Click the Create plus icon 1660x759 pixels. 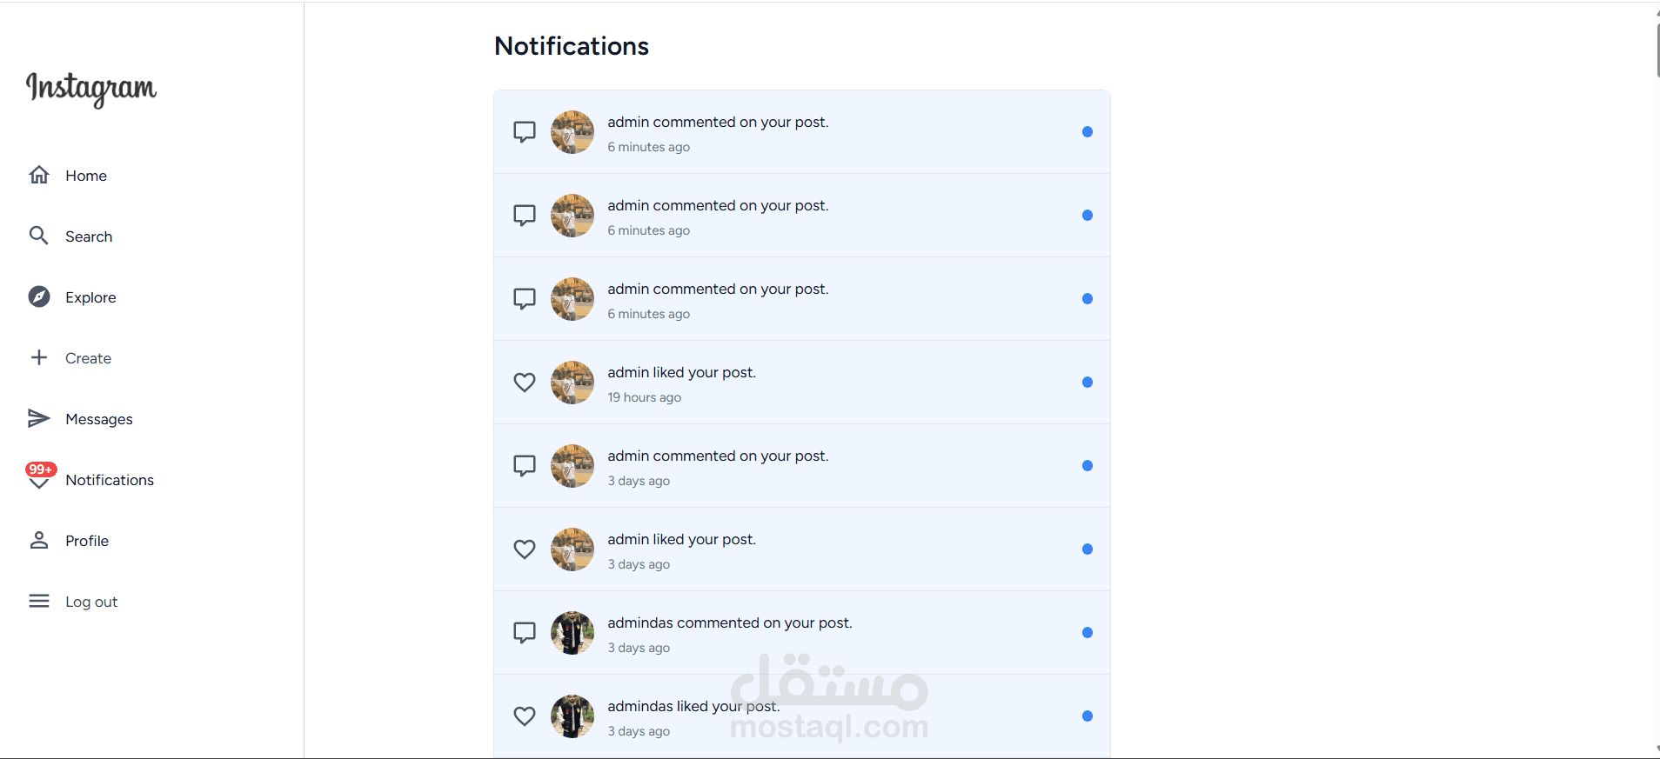[39, 357]
